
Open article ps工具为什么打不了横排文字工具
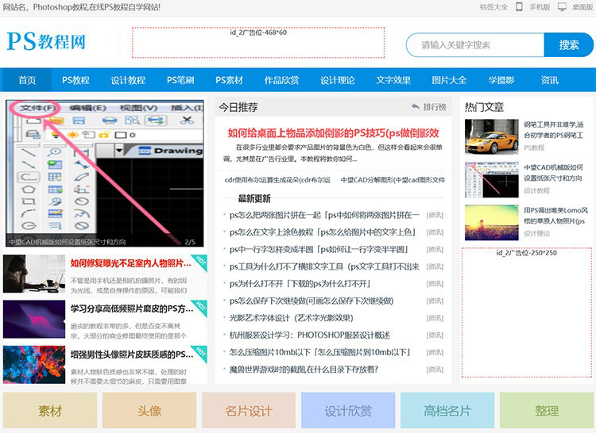(x=324, y=266)
